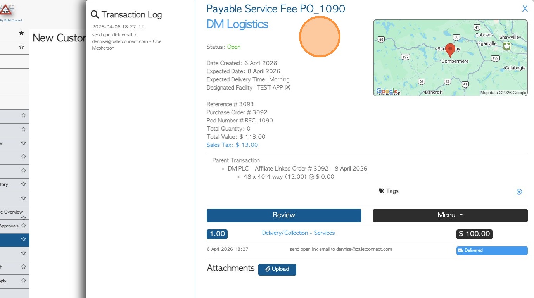Open the Sales Tax $ 13.00 link

coord(232,145)
